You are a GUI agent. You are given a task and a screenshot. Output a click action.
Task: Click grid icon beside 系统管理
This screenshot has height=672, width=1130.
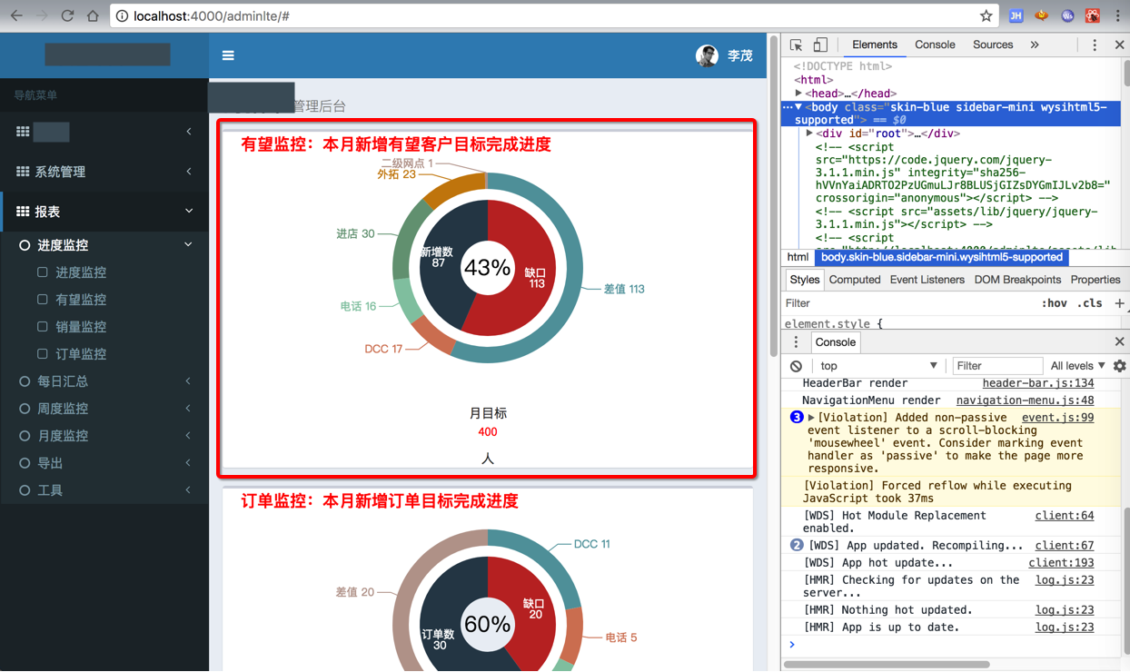[23, 172]
